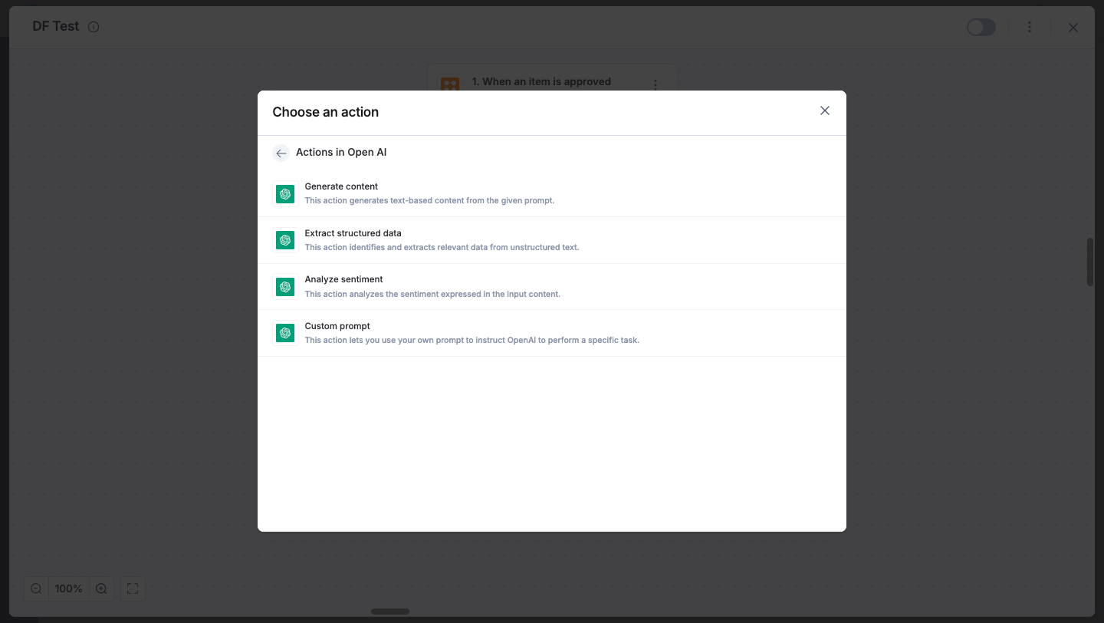This screenshot has width=1104, height=623.
Task: Zoom out the canvas
Action: pos(36,588)
